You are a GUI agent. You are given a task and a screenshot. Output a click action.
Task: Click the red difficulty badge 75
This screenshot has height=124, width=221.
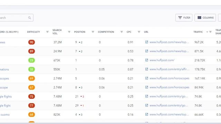point(31,96)
